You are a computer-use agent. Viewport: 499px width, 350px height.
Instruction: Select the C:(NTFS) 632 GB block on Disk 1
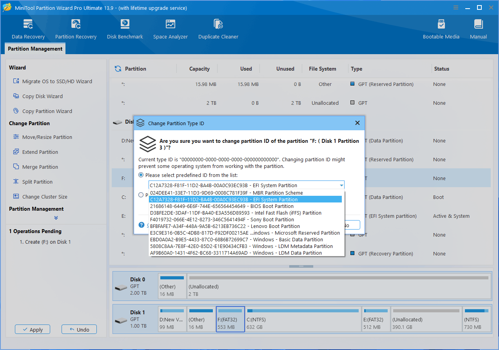(303, 319)
